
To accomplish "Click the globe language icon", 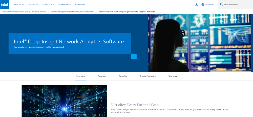I will (x=203, y=5).
